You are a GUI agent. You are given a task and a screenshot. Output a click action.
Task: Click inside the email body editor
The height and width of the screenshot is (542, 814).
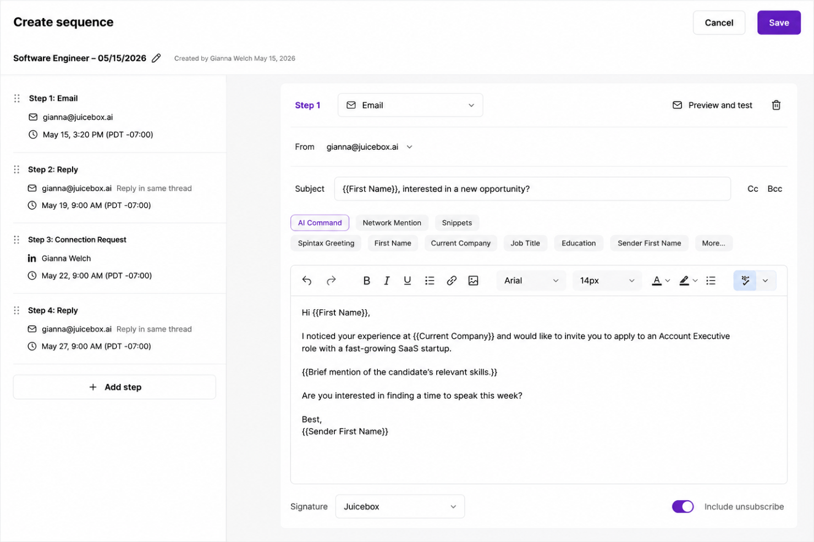[538, 390]
